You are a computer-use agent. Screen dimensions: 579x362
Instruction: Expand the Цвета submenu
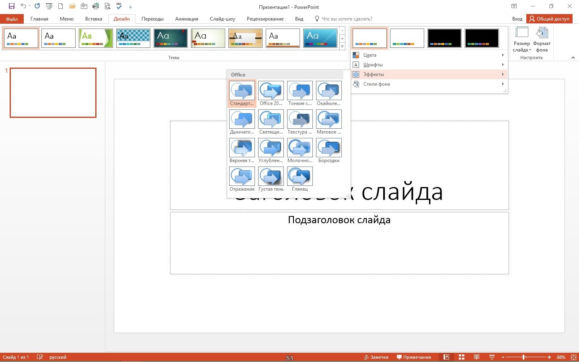(429, 55)
